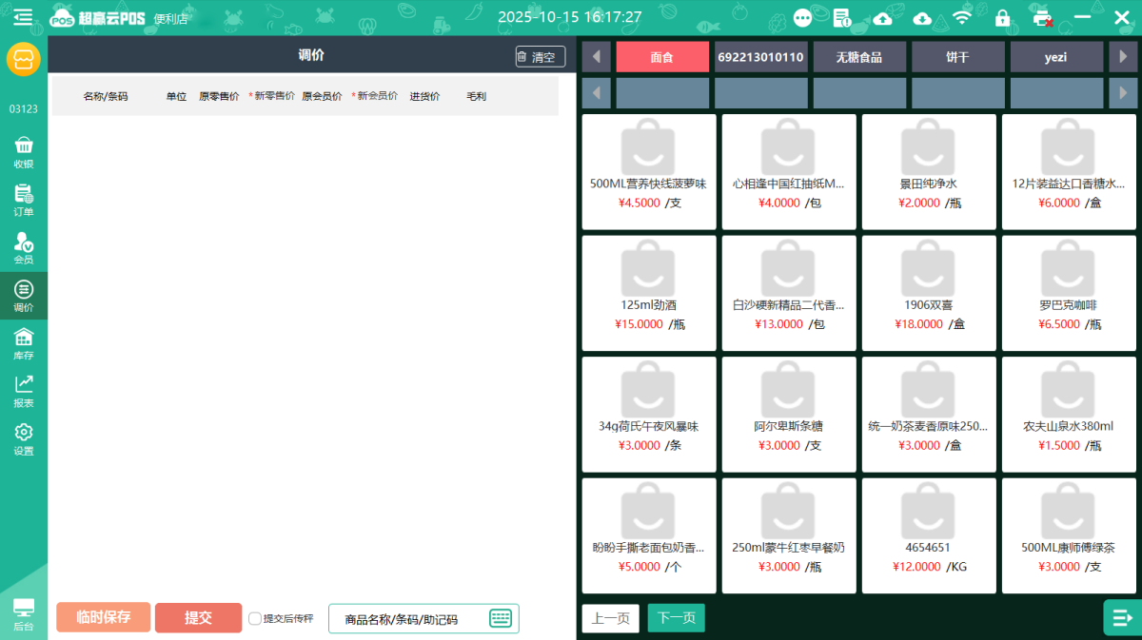Image resolution: width=1142 pixels, height=640 pixels.
Task: Click the cloud download icon
Action: click(x=922, y=17)
